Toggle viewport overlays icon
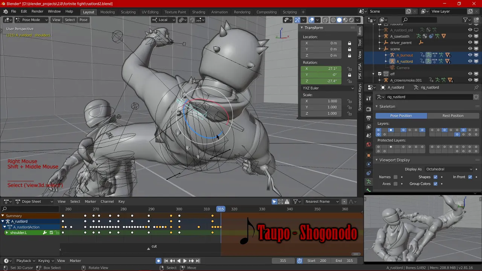Viewport: 482px width, 271px height. click(311, 20)
